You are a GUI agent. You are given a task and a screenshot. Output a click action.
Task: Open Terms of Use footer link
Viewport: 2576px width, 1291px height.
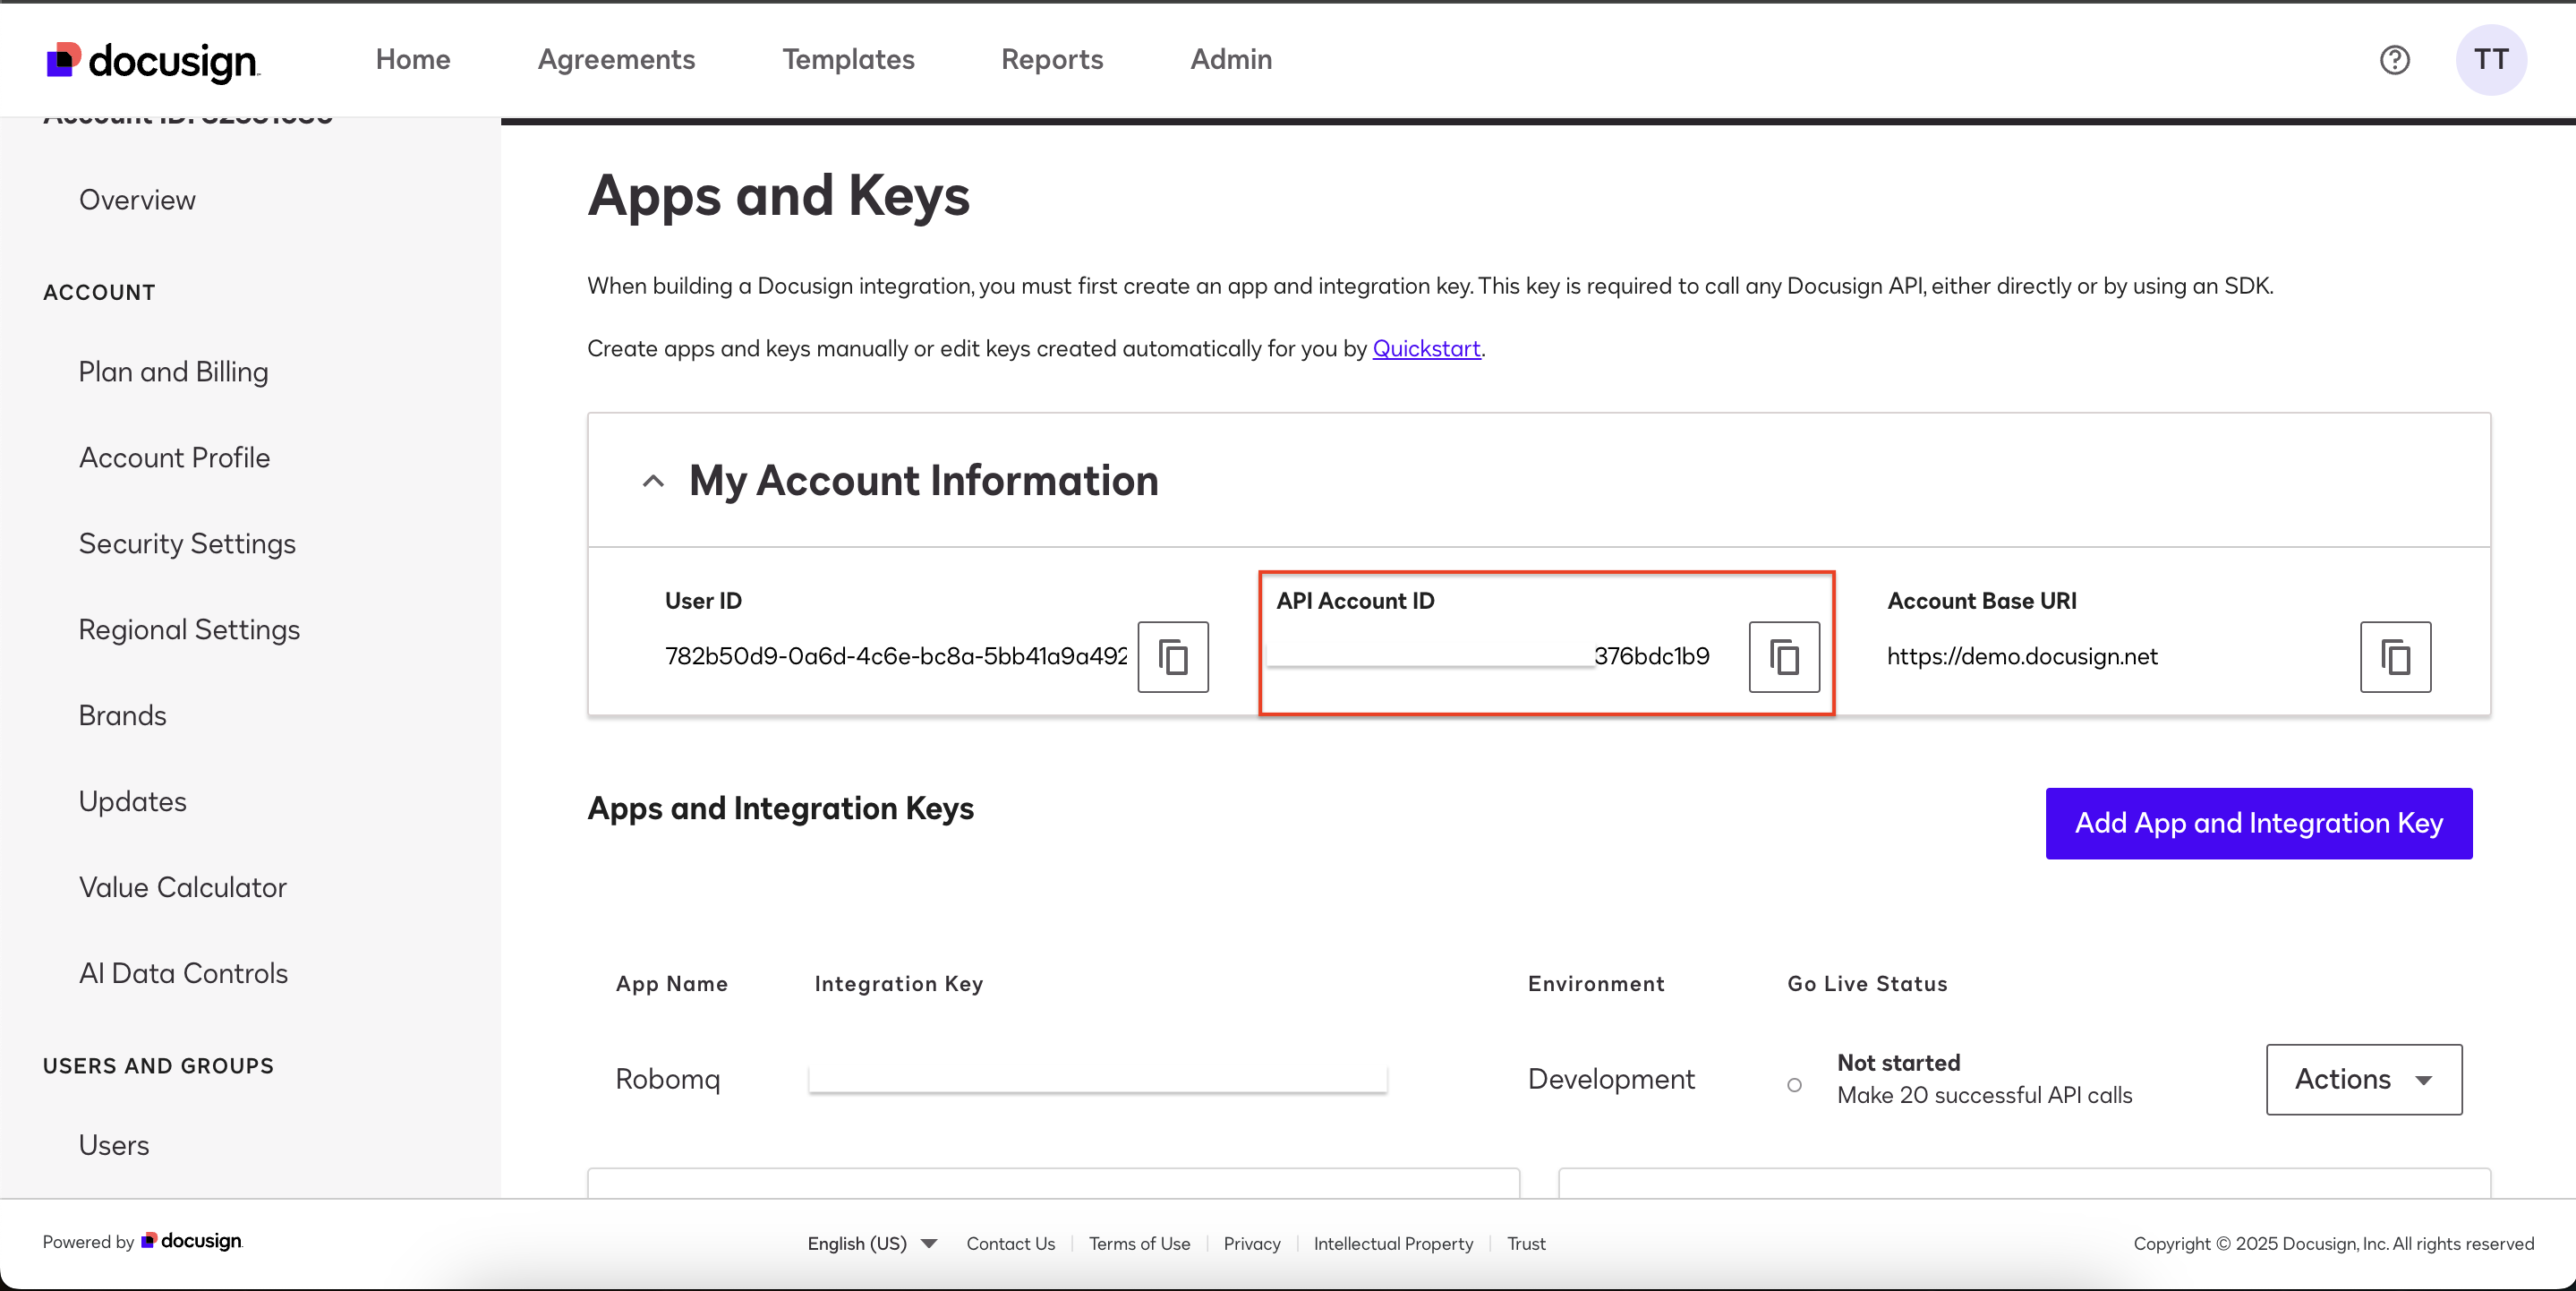pyautogui.click(x=1139, y=1243)
